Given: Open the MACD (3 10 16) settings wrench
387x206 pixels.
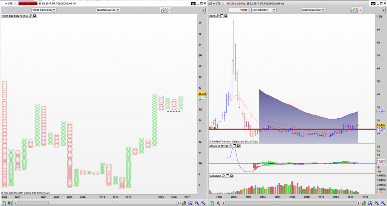Looking at the screenshot, I should [x=231, y=146].
